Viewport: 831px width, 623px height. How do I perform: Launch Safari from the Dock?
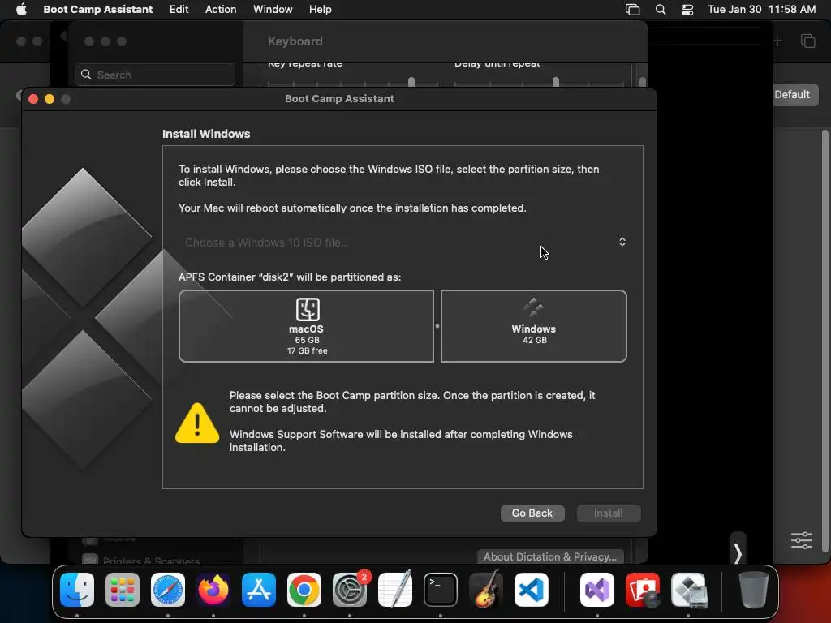168,590
